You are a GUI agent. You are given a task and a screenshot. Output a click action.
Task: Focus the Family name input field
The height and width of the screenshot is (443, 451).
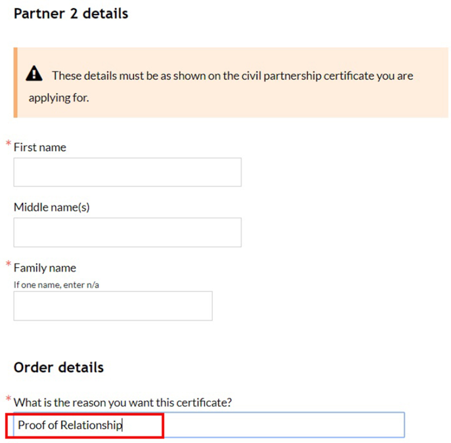(x=113, y=306)
